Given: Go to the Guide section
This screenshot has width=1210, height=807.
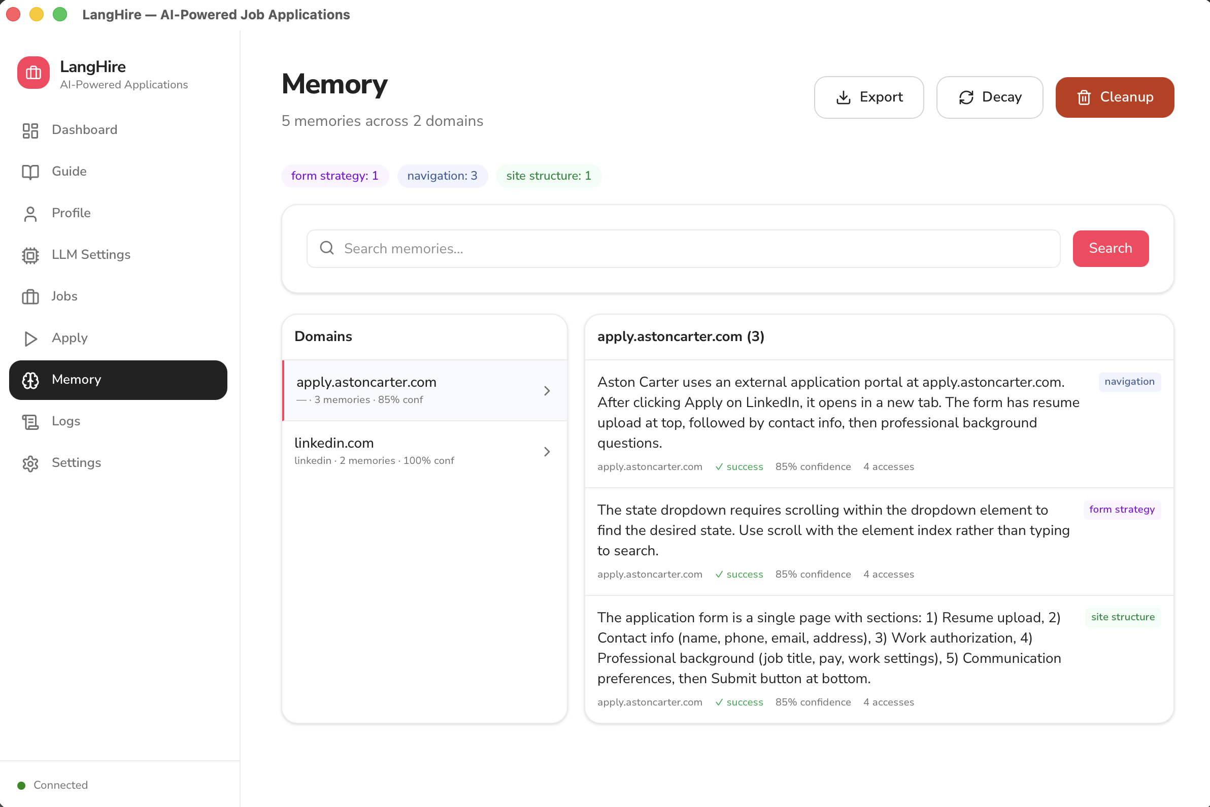Looking at the screenshot, I should pos(118,172).
